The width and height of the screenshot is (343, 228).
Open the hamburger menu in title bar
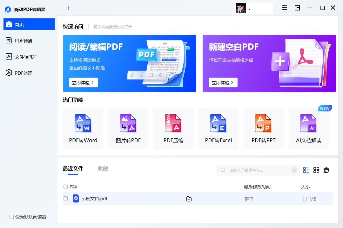(x=284, y=8)
